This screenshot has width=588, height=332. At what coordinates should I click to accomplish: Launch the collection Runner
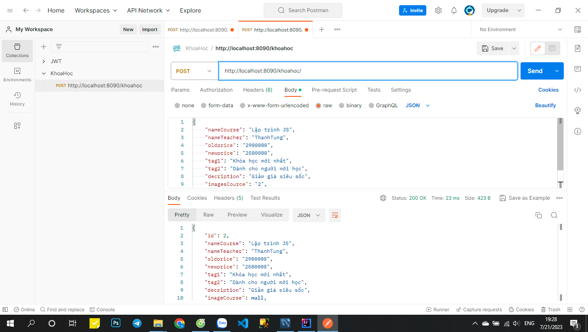(438, 310)
